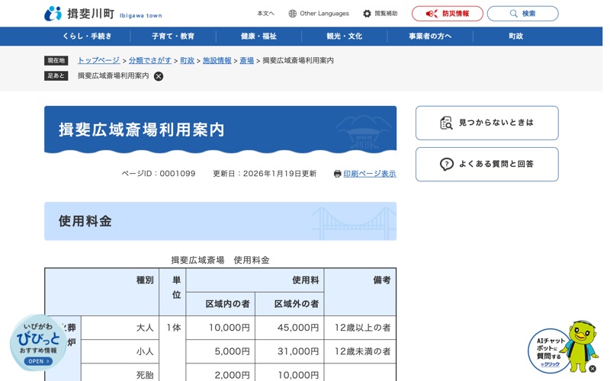Screen dimensions: 610x381
Task: Remove 揖斐広域斎場利用案内 from footprint history
Action: pyautogui.click(x=159, y=76)
